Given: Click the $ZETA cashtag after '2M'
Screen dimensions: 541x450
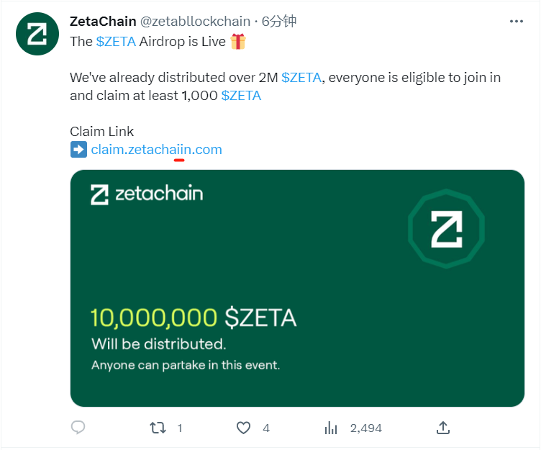Looking at the screenshot, I should (x=301, y=78).
